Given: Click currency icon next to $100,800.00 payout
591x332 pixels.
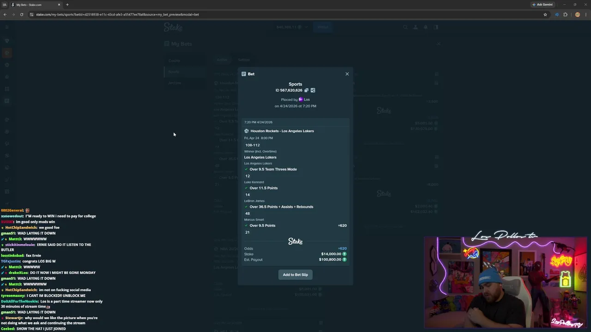Looking at the screenshot, I should [x=344, y=260].
